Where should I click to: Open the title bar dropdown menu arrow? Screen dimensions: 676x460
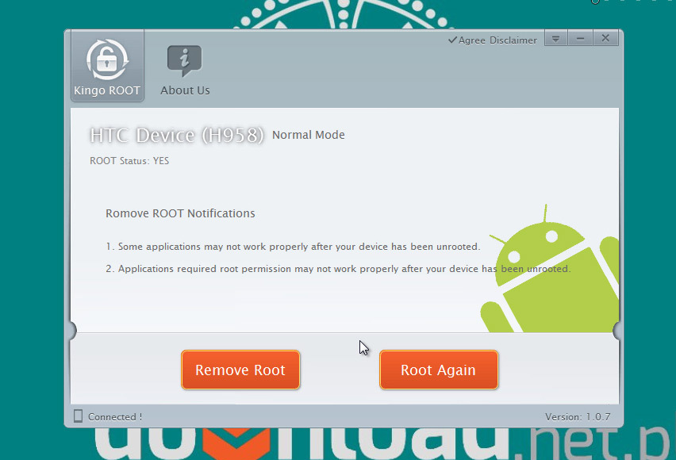click(x=556, y=38)
